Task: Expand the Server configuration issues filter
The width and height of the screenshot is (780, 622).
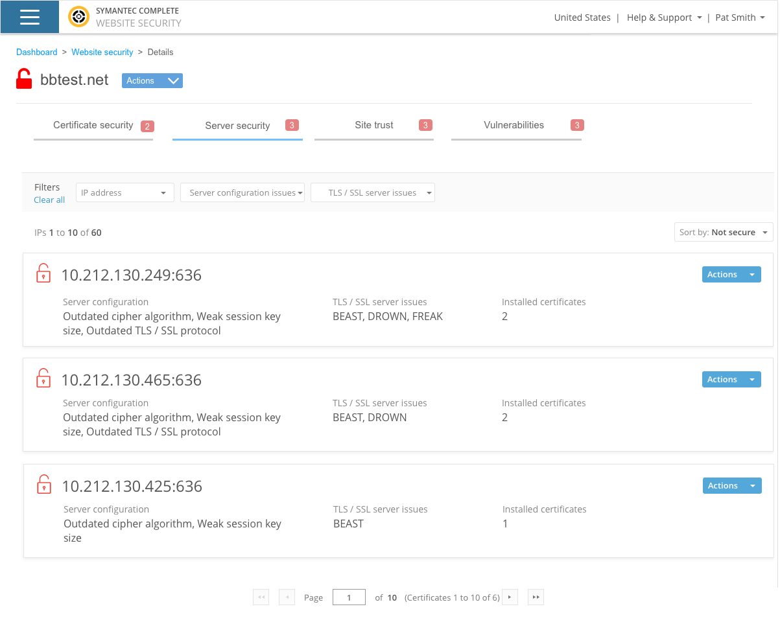Action: click(x=242, y=192)
